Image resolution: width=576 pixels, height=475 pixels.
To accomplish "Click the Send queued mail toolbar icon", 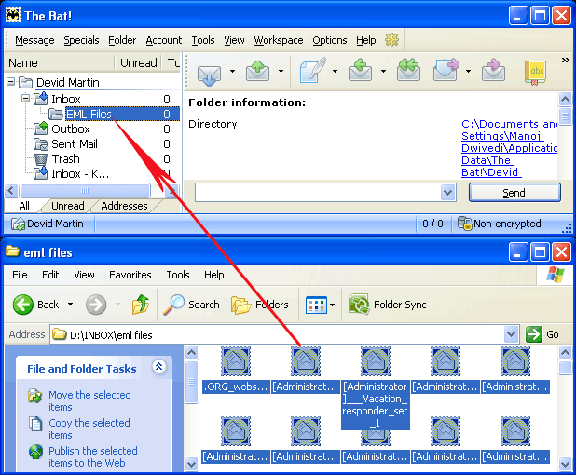I will 257,71.
